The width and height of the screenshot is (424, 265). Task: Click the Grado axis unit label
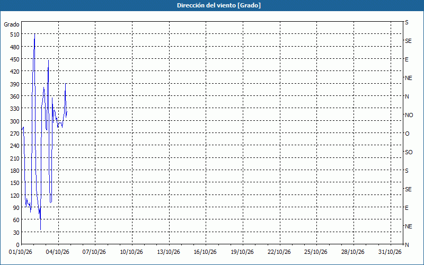pyautogui.click(x=12, y=24)
